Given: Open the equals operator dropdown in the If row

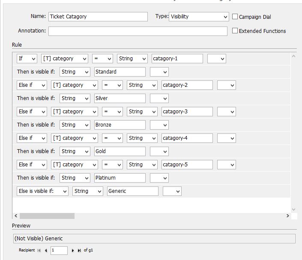Looking at the screenshot, I should coord(102,59).
